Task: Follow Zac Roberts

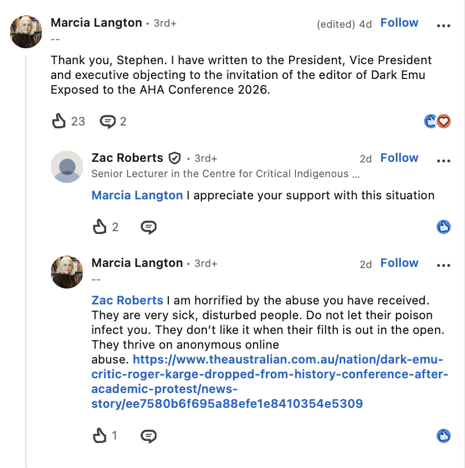Action: (399, 158)
